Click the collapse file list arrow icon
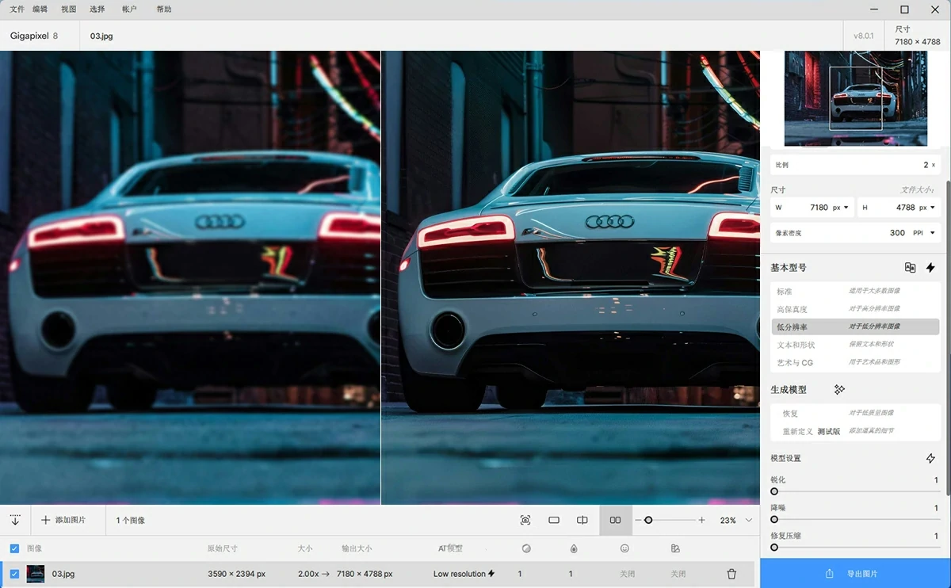 coord(15,520)
